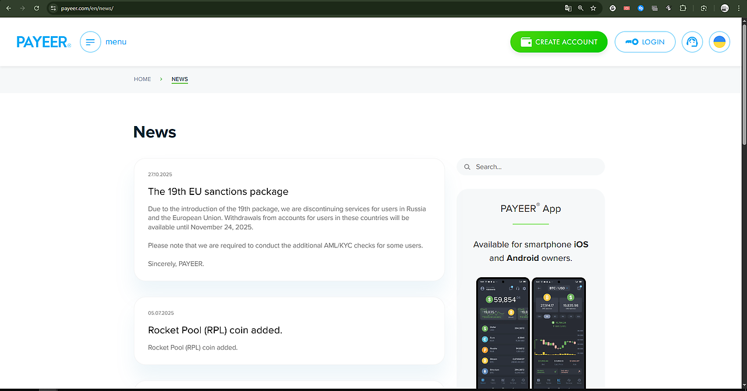The image size is (747, 391).
Task: Click the news Search input field
Action: [x=536, y=167]
